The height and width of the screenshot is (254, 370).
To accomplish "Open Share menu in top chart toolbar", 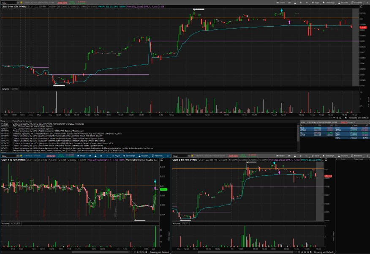I will (x=280, y=3).
